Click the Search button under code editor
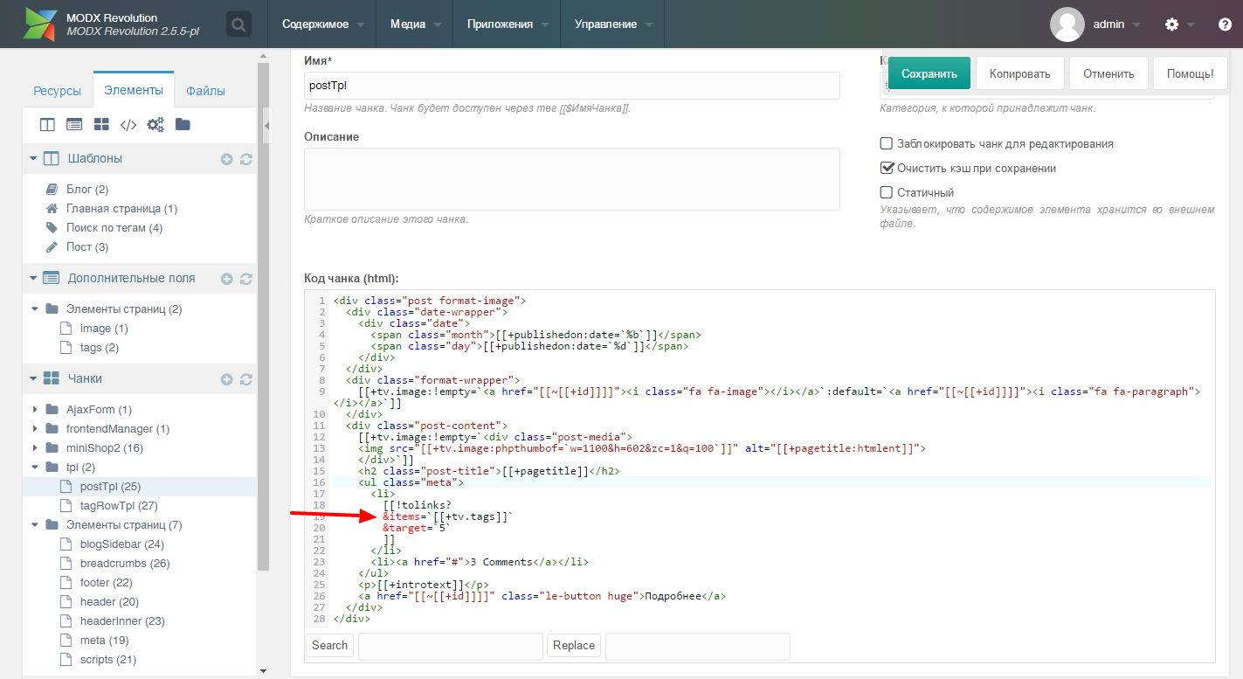This screenshot has height=679, width=1243. 329,646
